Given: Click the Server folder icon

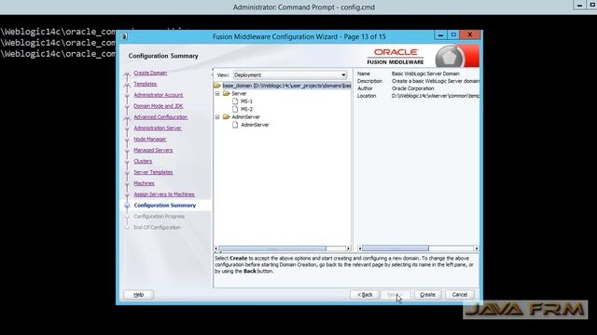Looking at the screenshot, I should point(226,93).
